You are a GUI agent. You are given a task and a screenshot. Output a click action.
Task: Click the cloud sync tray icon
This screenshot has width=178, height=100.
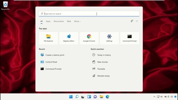point(165,97)
